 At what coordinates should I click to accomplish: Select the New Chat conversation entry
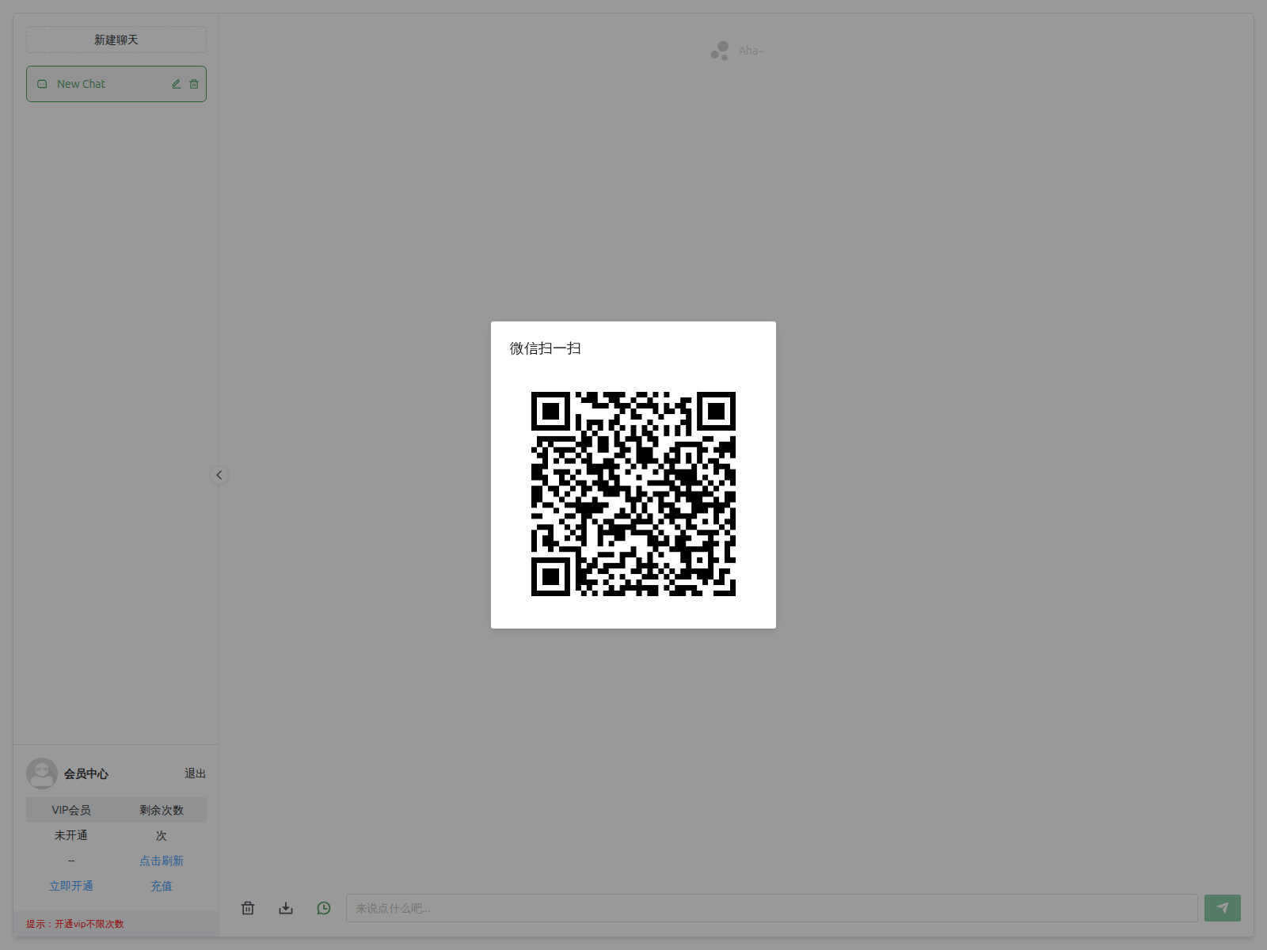click(103, 84)
